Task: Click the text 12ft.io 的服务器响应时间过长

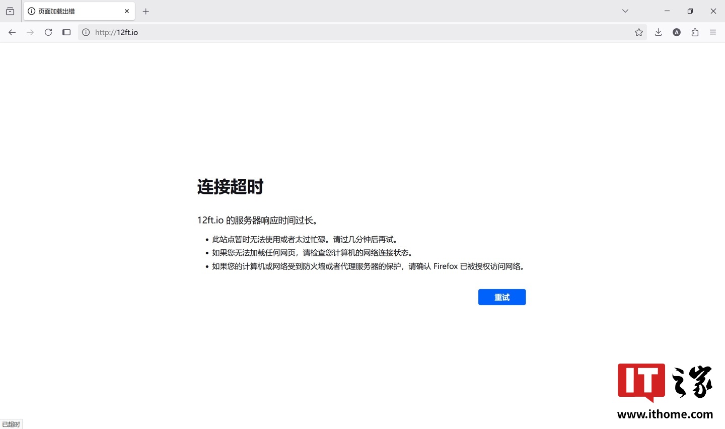Action: tap(257, 220)
